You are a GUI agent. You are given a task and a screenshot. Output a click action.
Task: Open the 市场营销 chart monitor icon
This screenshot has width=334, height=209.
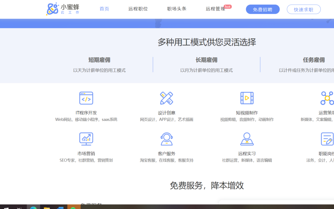click(x=86, y=139)
